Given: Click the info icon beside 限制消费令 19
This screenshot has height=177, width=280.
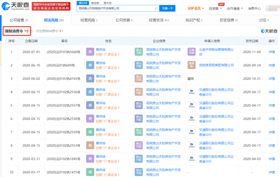Looking at the screenshot, I should click(x=31, y=31).
